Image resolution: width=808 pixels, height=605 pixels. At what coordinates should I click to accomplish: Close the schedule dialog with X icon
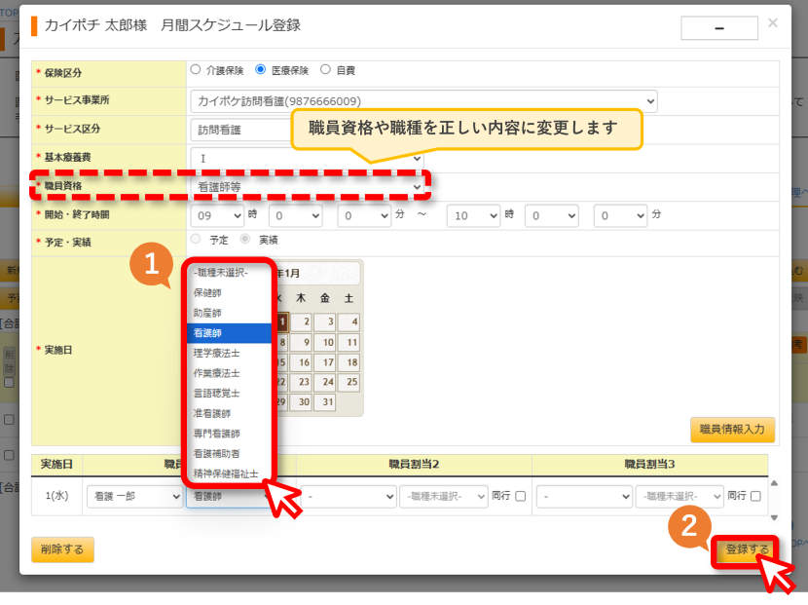point(772,23)
